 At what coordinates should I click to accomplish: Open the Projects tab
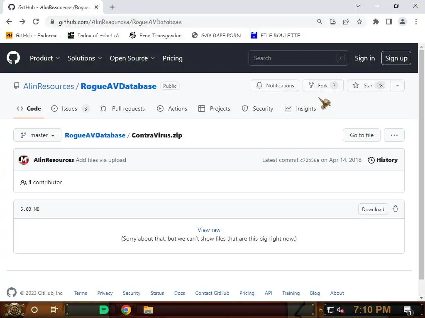click(x=215, y=108)
